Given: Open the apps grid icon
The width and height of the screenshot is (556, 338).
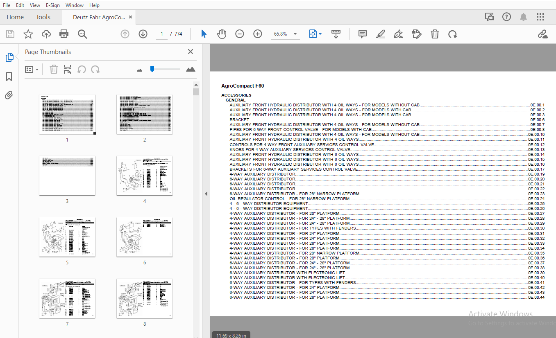Looking at the screenshot, I should click(x=540, y=17).
